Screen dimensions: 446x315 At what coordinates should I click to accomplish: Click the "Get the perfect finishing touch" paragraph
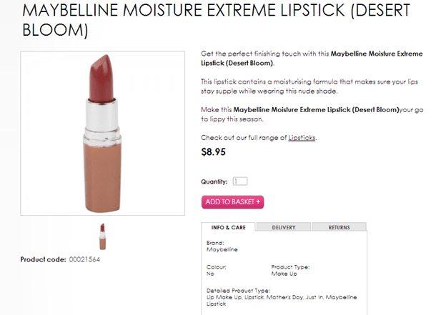[311, 59]
